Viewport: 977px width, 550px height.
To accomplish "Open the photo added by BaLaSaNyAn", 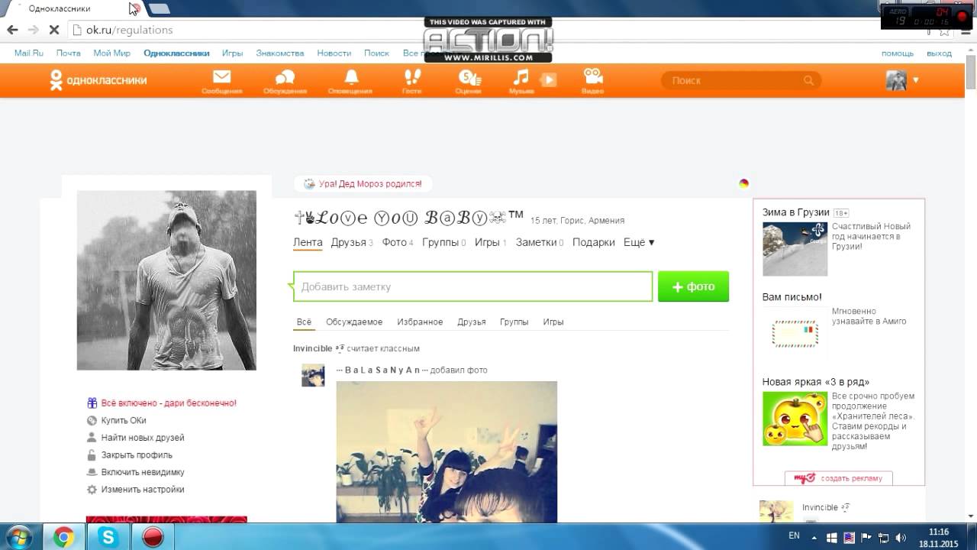I will point(447,452).
